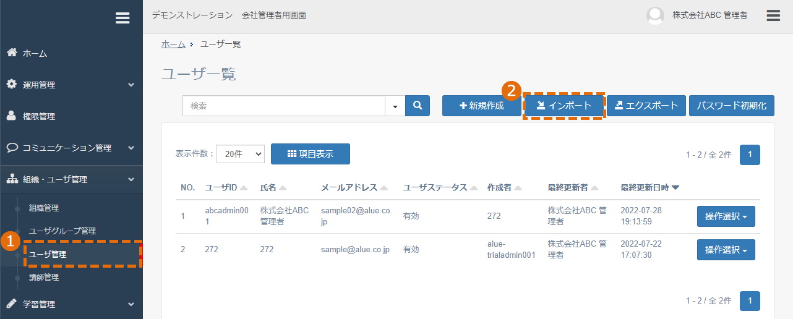Open top-right hamburger menu
This screenshot has height=319, width=793.
[x=773, y=15]
